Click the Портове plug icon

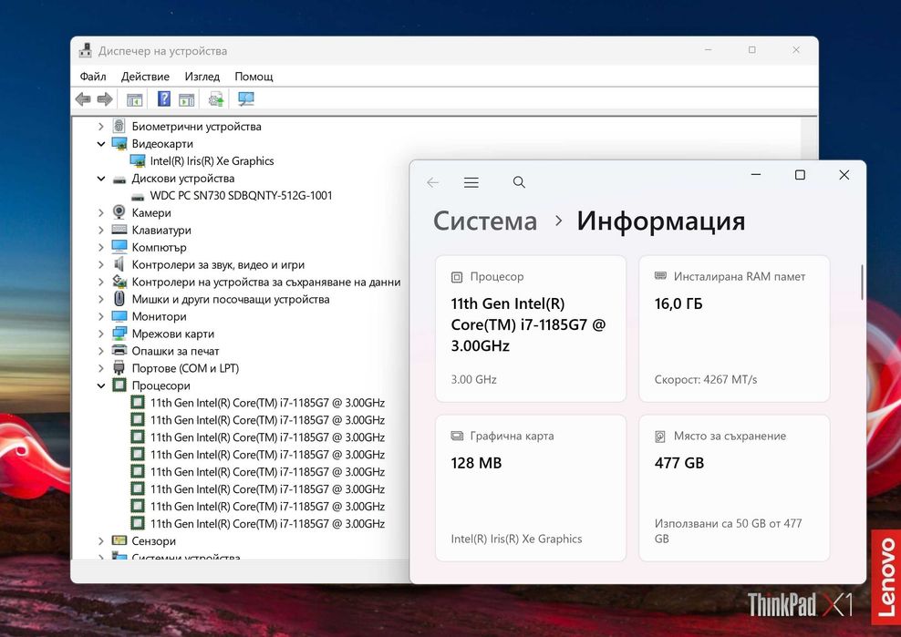[x=119, y=367]
